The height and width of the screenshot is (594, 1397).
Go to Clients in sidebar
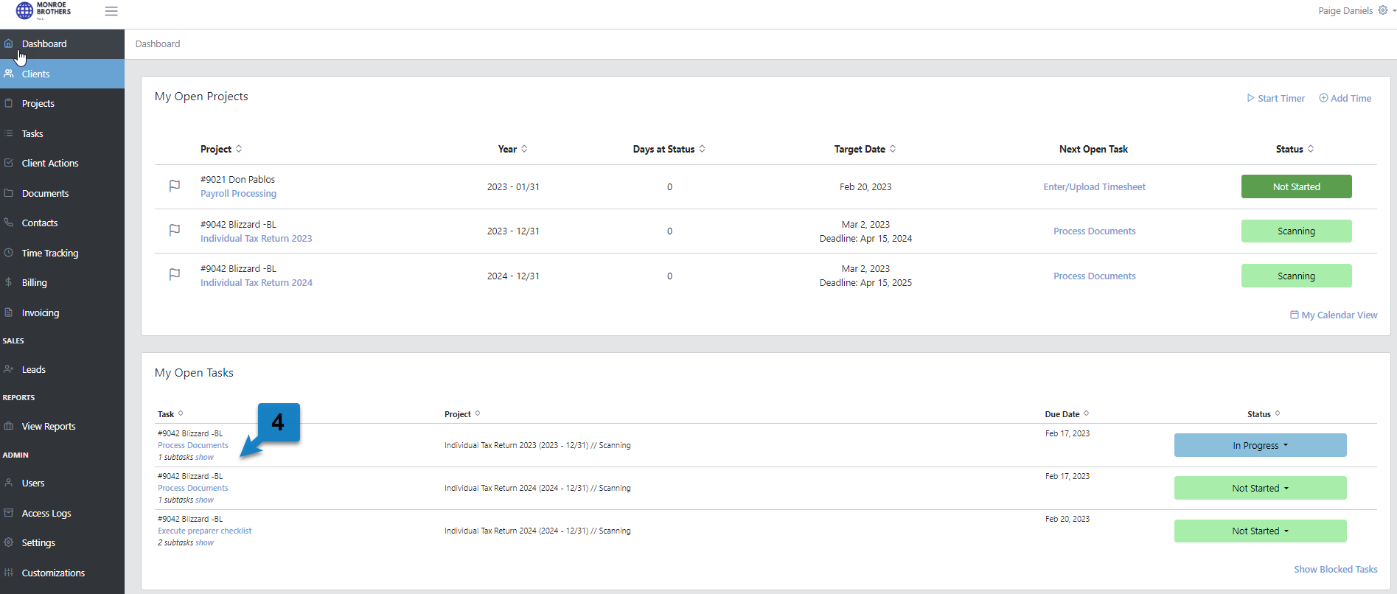click(35, 74)
